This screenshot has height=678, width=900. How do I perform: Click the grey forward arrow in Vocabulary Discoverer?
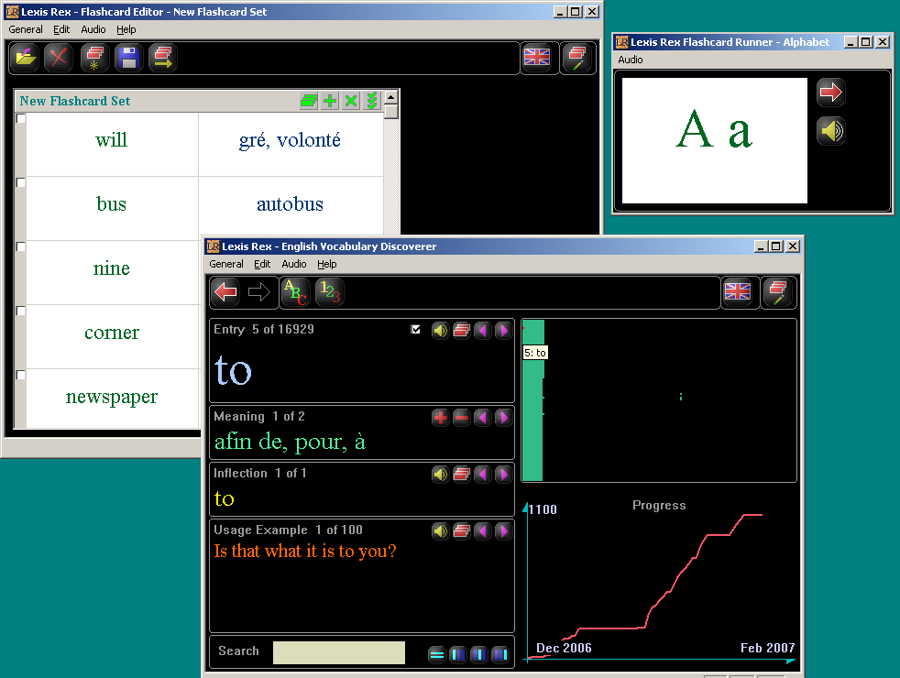point(258,292)
